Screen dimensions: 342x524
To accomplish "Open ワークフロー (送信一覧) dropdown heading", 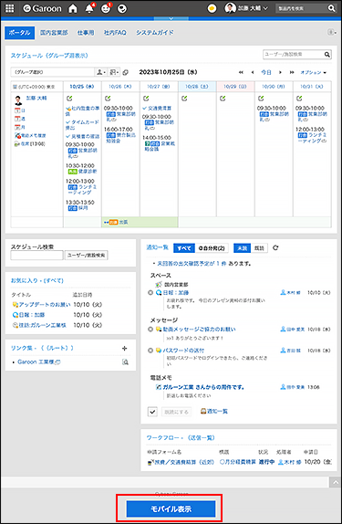I will (x=181, y=438).
